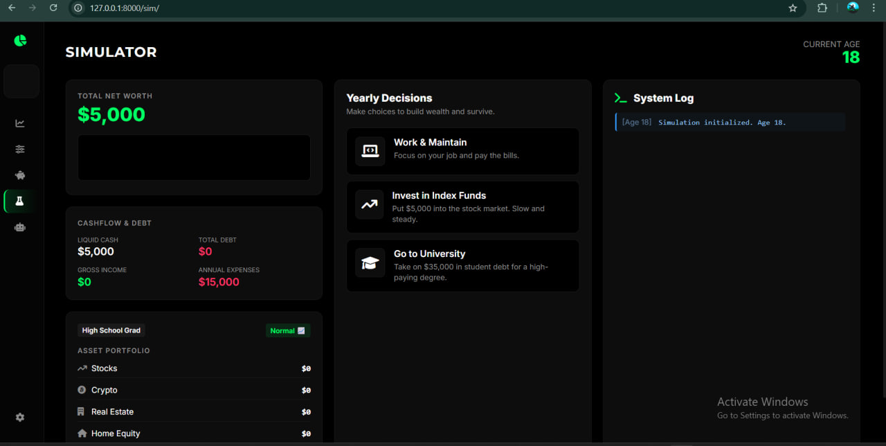This screenshot has width=886, height=446.
Task: Click the [Age 18] log timestamp
Action: pos(637,122)
